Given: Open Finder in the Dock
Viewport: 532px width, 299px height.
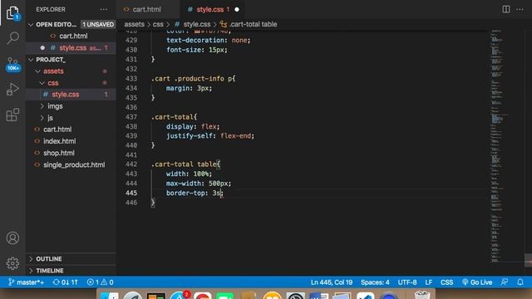Looking at the screenshot, I should [110, 296].
